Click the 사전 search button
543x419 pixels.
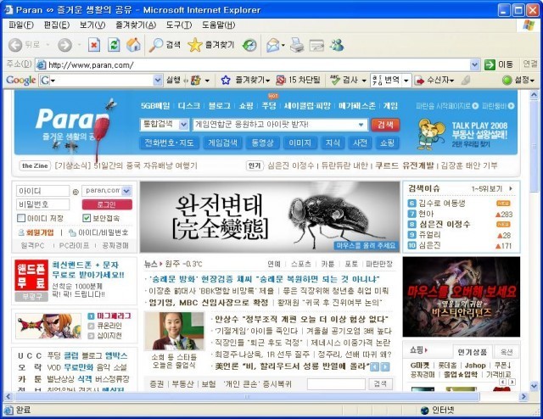(x=360, y=142)
